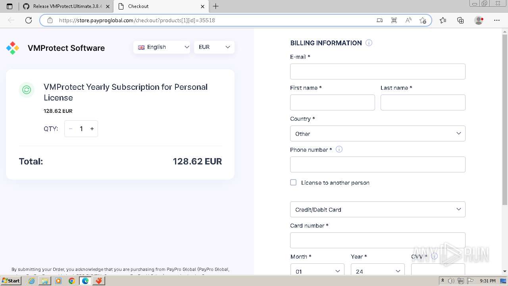Click the CVV info icon
This screenshot has width=508, height=286.
(x=434, y=256)
